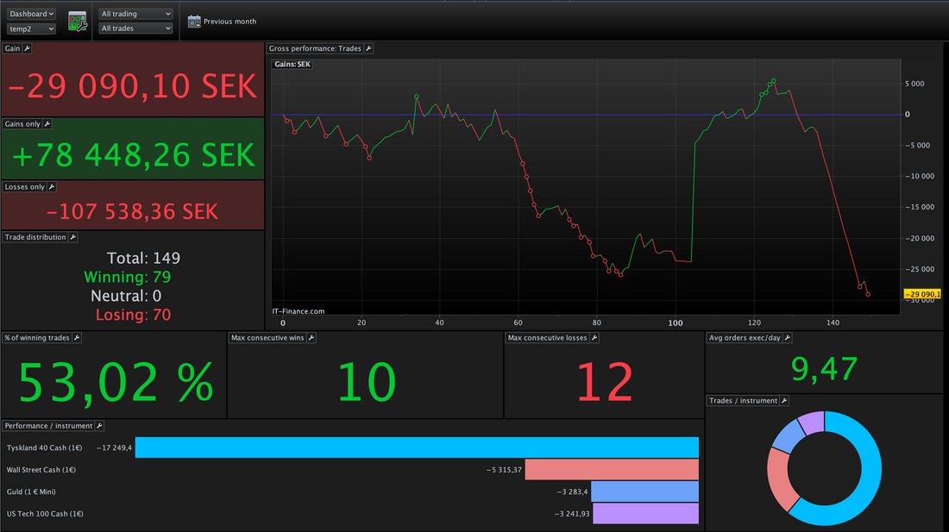Click the Trade distribution panel title
The width and height of the screenshot is (949, 532).
pos(35,237)
